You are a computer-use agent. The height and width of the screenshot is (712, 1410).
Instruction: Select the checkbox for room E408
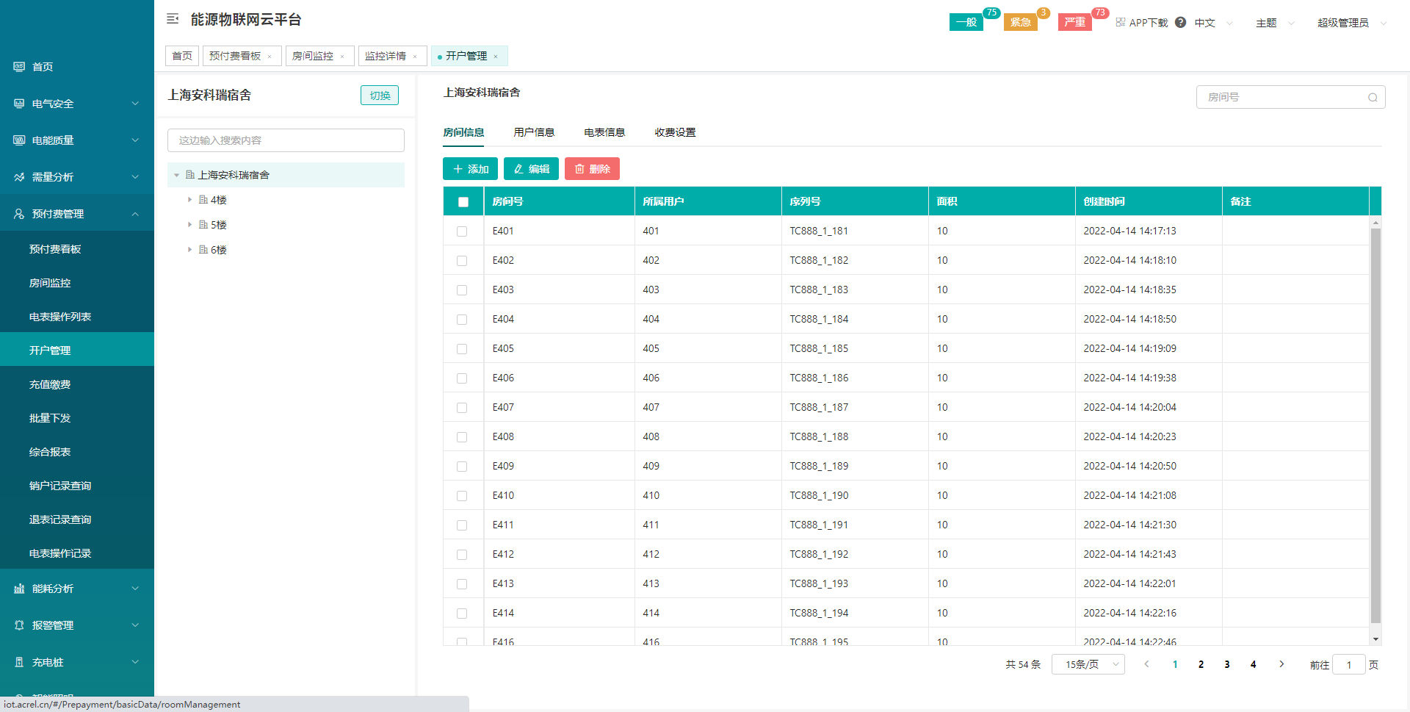pyautogui.click(x=462, y=437)
